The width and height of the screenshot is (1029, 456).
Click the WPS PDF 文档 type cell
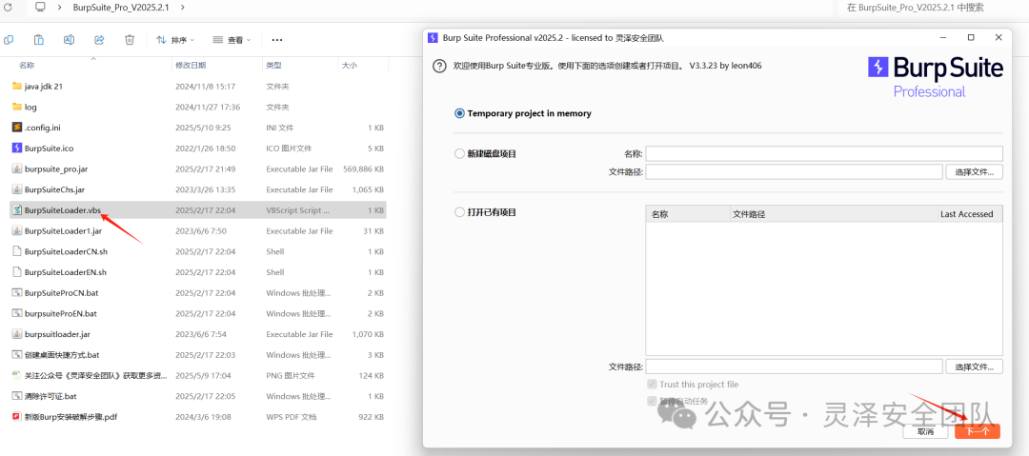(x=292, y=417)
